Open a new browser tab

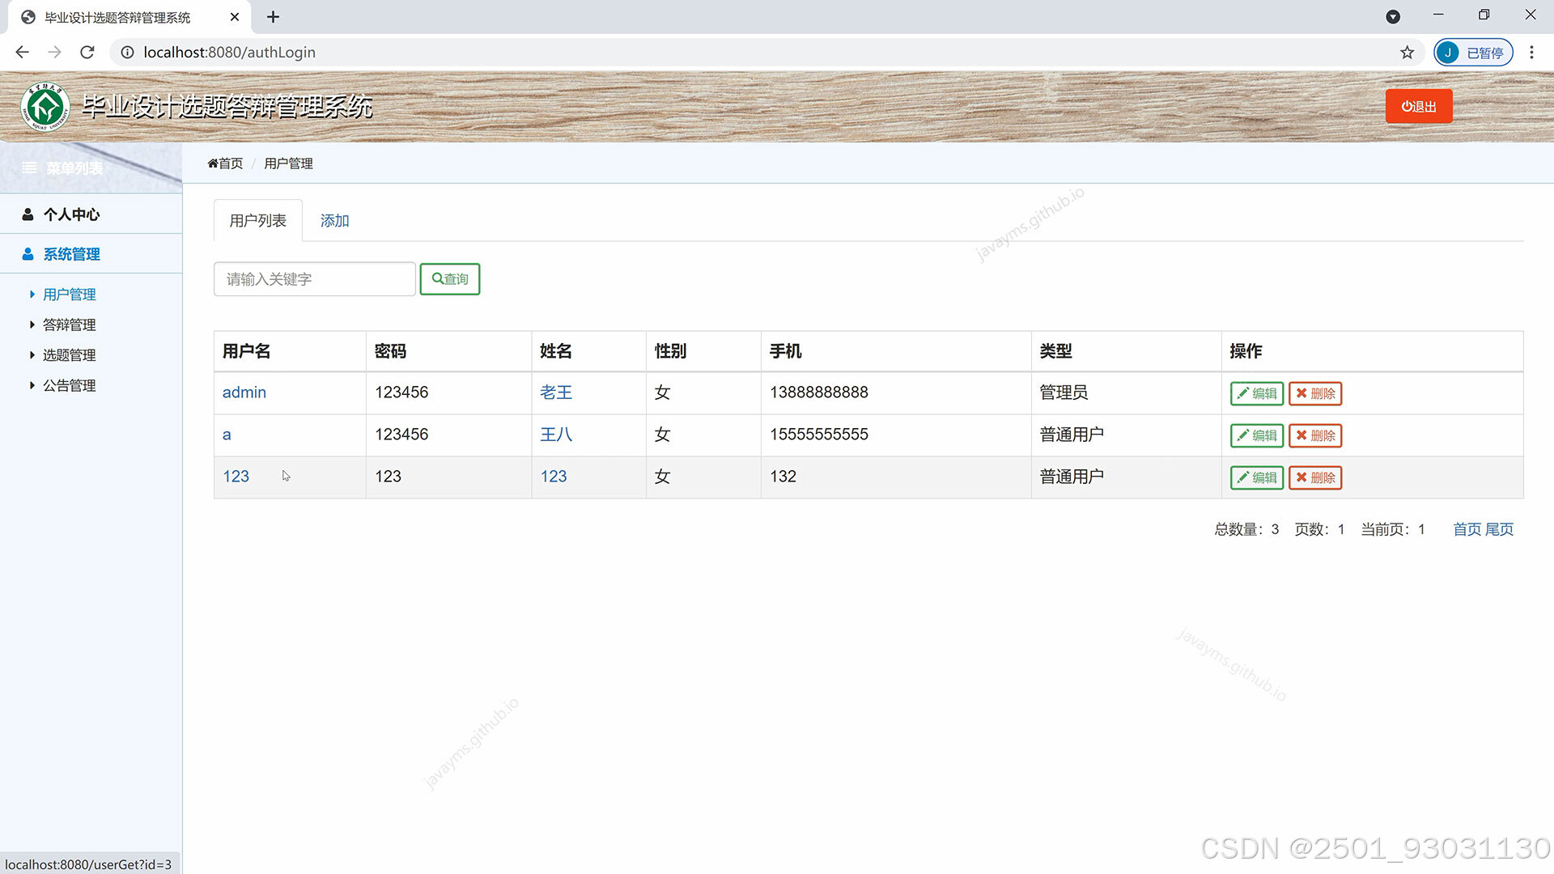pyautogui.click(x=273, y=17)
